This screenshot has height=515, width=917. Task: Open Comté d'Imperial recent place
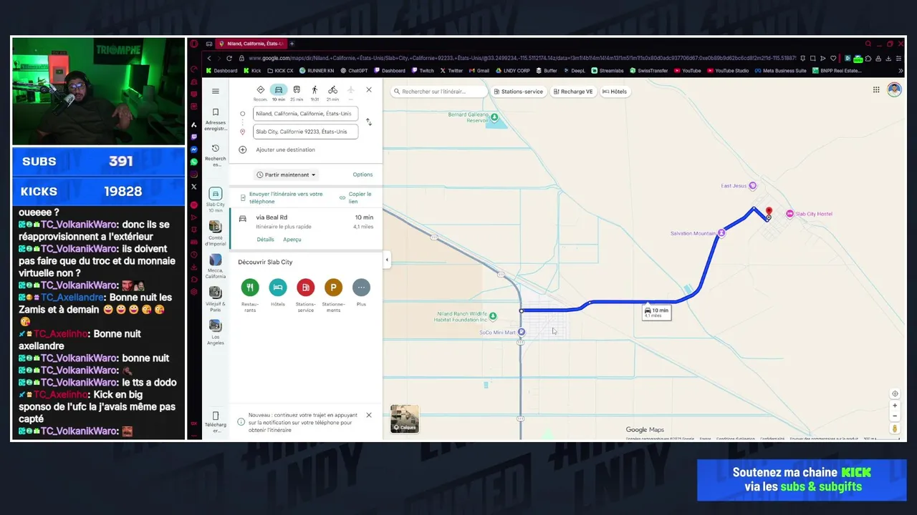pos(215,234)
